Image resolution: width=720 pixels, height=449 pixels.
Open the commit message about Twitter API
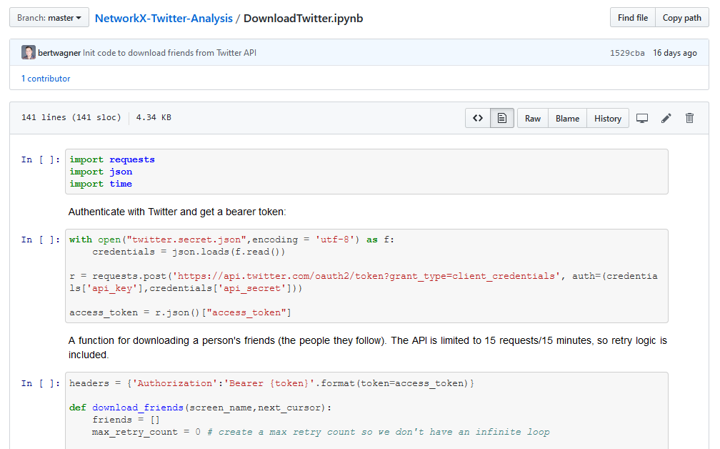pos(169,53)
